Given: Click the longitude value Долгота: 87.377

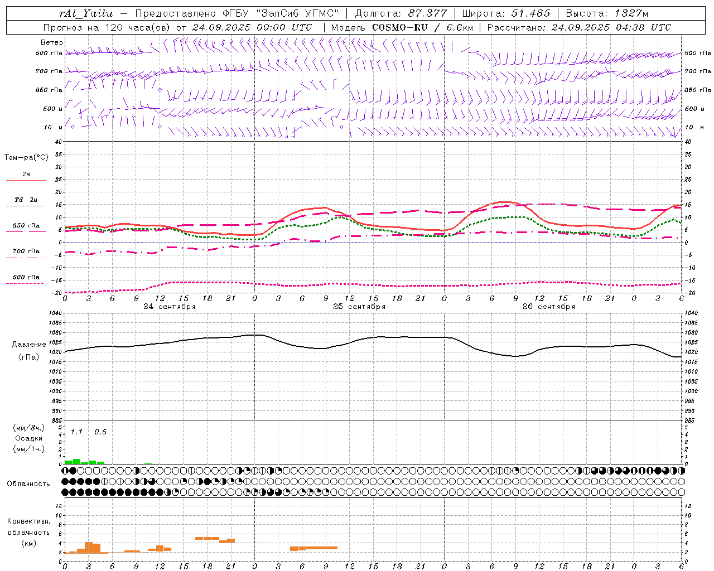Looking at the screenshot, I should click(x=401, y=13).
